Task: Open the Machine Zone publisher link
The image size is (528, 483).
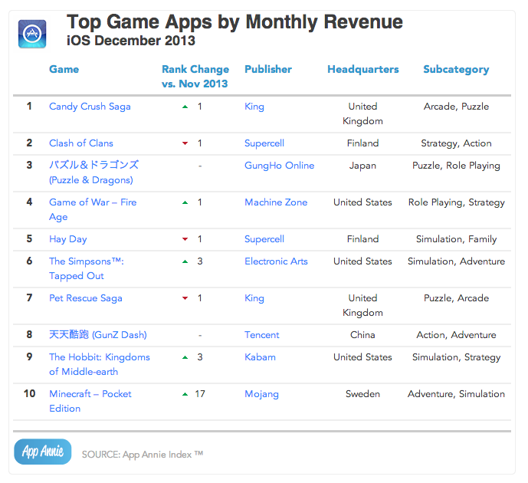Action: click(276, 202)
